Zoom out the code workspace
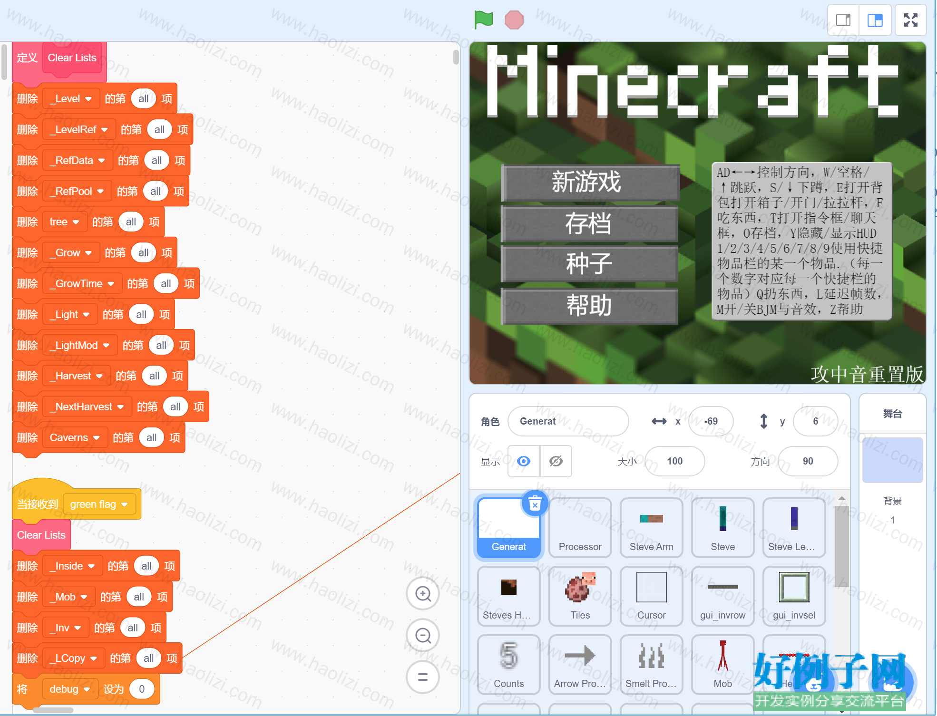937x716 pixels. tap(423, 635)
